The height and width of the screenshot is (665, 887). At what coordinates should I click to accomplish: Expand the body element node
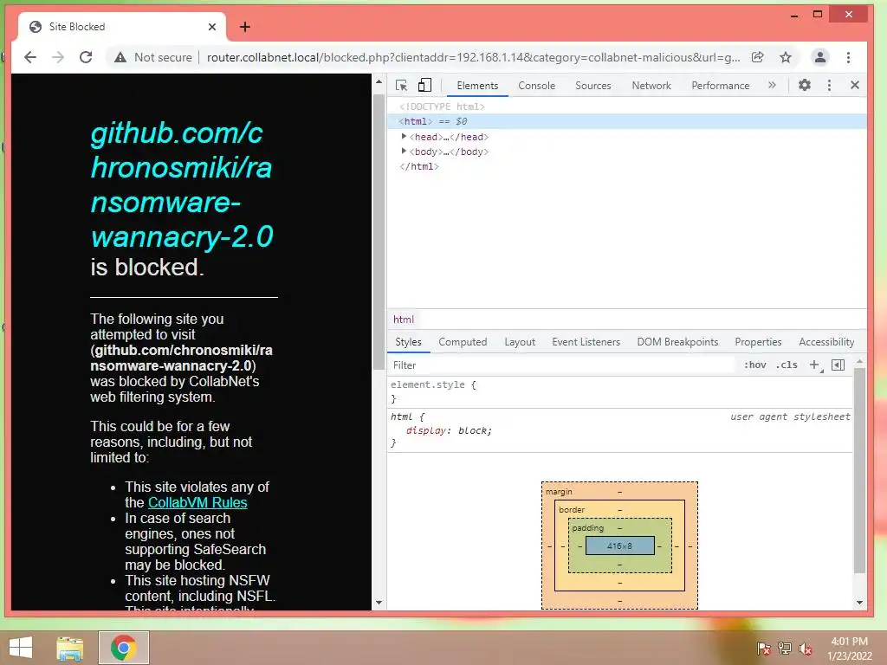pos(404,151)
